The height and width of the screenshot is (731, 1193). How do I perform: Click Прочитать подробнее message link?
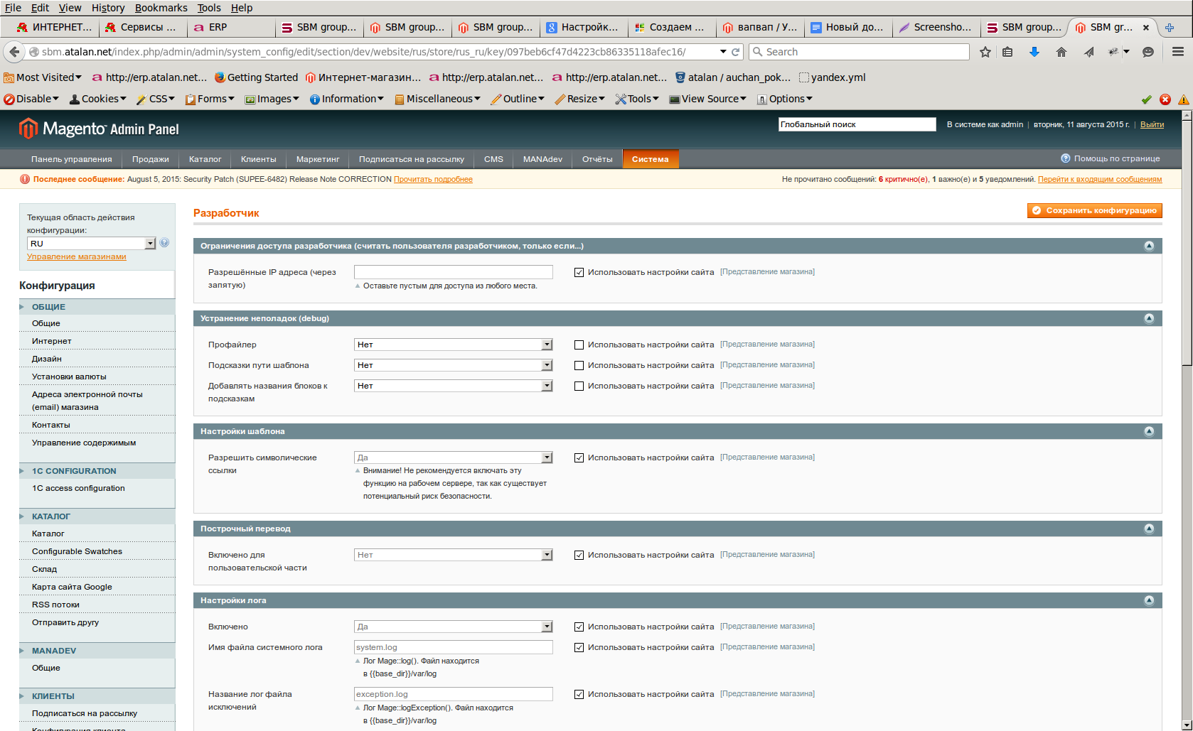pyautogui.click(x=433, y=179)
